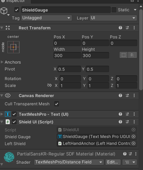Screen dimensions: 143x170
Task: Collapse the Canvas Renderer component
Action: click(2, 95)
